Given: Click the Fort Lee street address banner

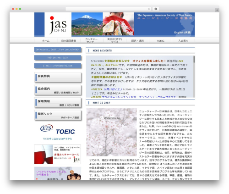Looking at the screenshot, I should point(58,50).
